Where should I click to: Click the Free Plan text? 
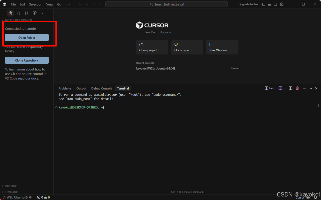[x=150, y=32]
